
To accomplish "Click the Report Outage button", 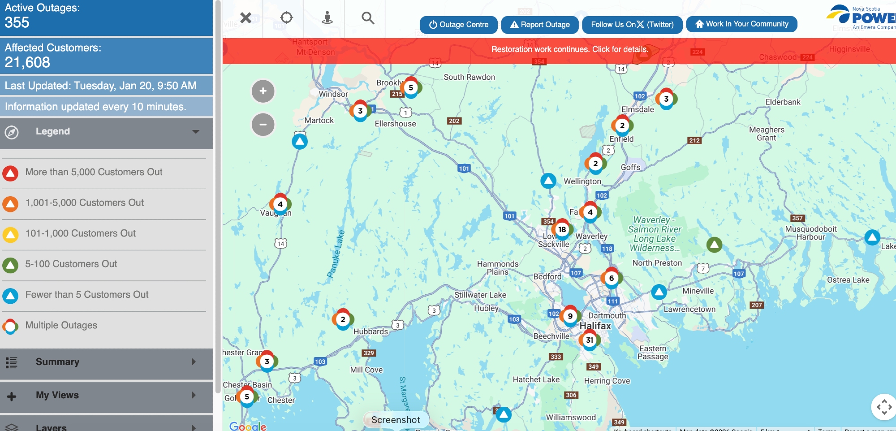I will (540, 25).
